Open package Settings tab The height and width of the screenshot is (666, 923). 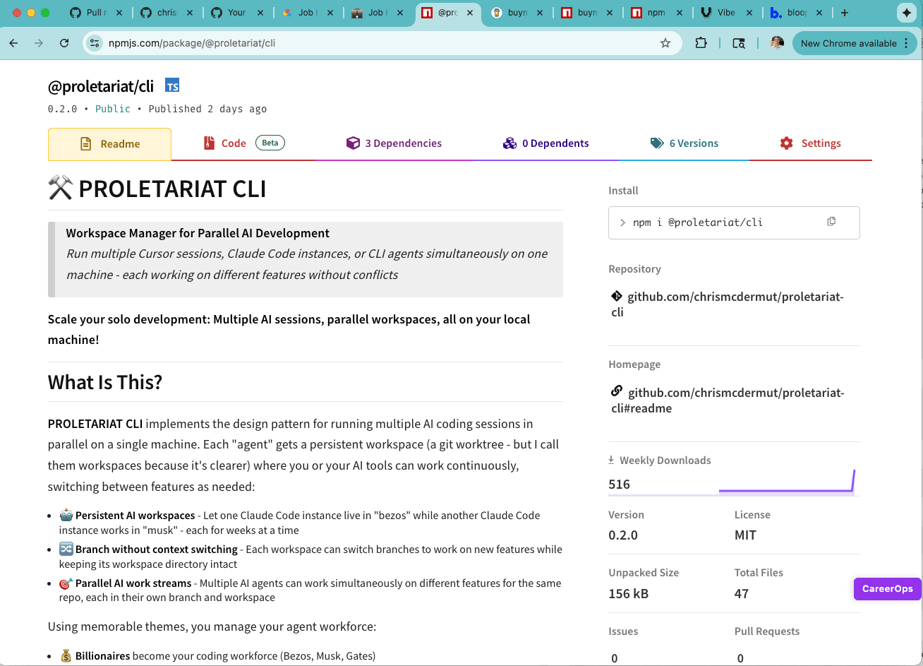[x=810, y=143]
